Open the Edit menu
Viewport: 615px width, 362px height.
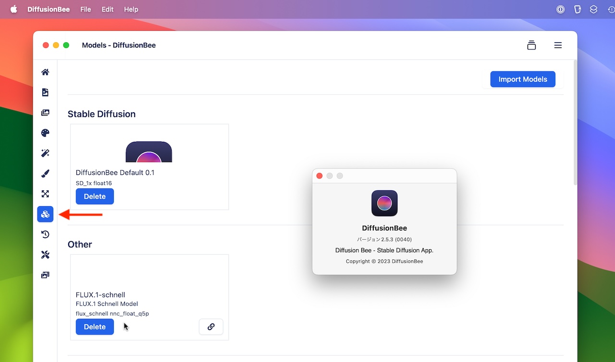point(108,9)
